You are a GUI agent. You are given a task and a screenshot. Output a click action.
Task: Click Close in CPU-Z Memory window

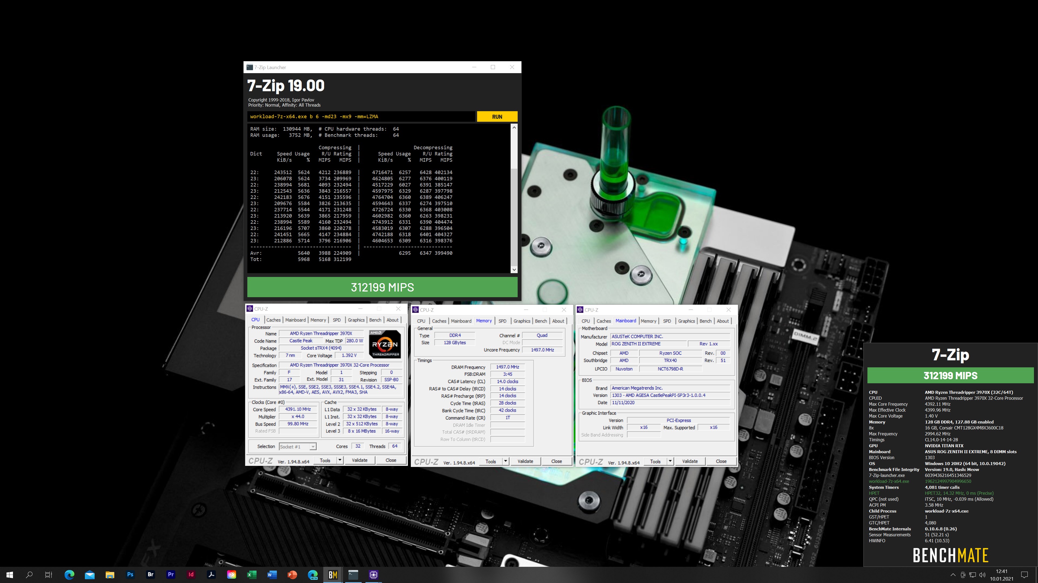[557, 461]
